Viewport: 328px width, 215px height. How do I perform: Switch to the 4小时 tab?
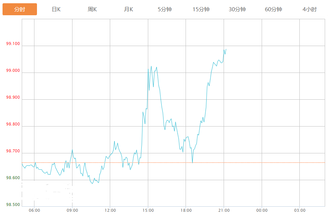310,9
